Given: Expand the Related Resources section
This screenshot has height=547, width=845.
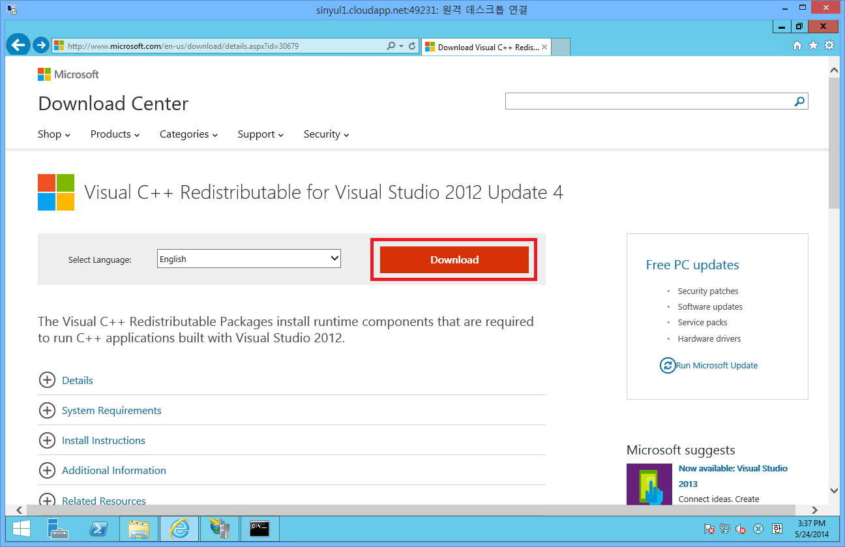Looking at the screenshot, I should [x=47, y=500].
